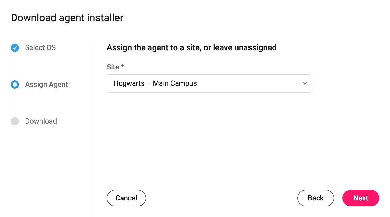Expand the Site dropdown chevron arrow

pos(305,83)
